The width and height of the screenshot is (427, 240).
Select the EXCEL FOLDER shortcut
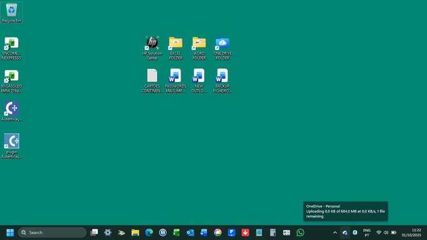176,48
